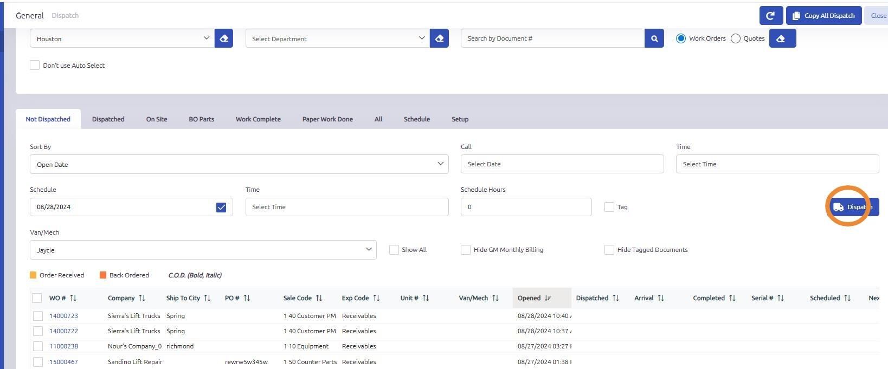Click the Copy All Dispatch button
888x369 pixels.
pos(823,16)
